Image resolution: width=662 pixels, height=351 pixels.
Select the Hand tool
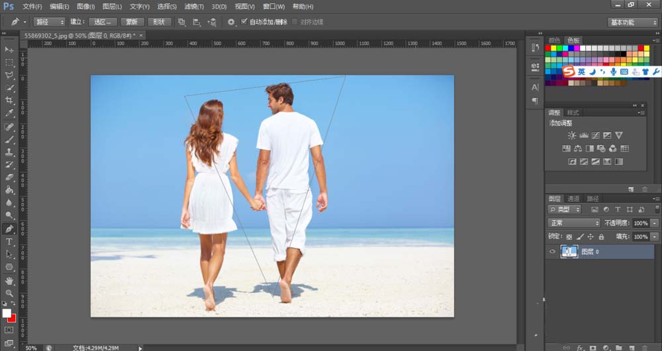[x=9, y=280]
